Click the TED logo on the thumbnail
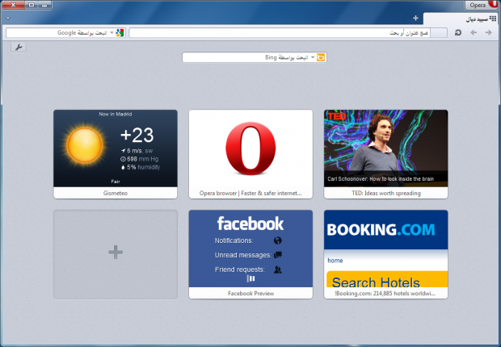The width and height of the screenshot is (501, 347). pyautogui.click(x=336, y=116)
